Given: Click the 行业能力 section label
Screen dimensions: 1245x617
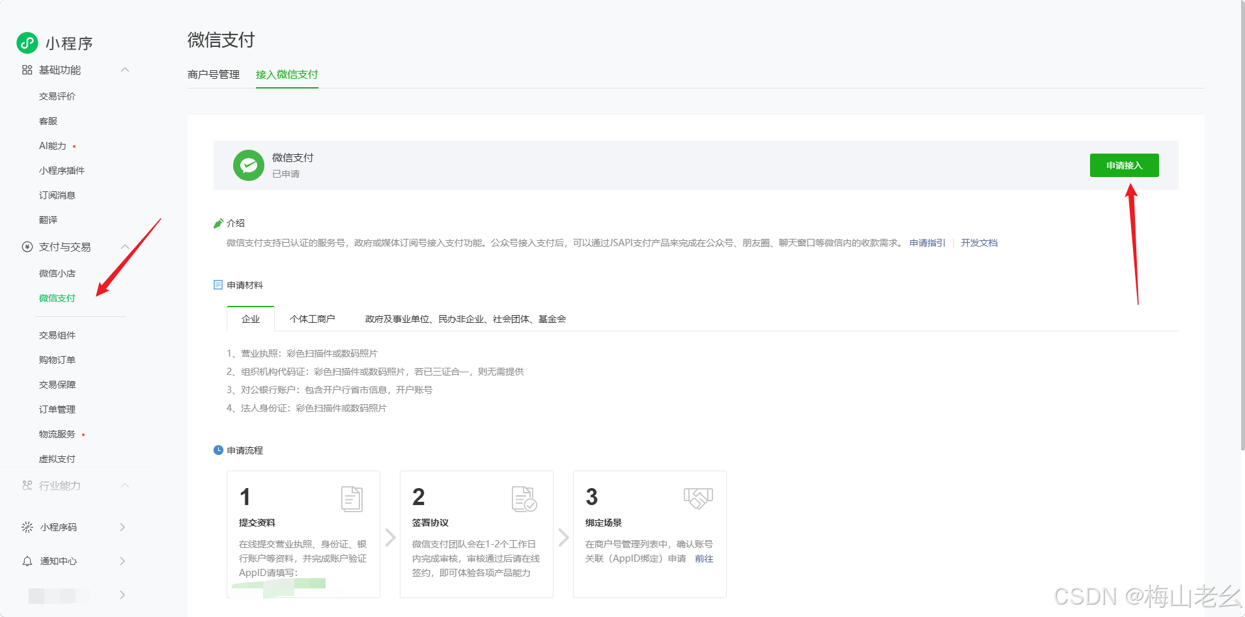Looking at the screenshot, I should click(x=60, y=486).
